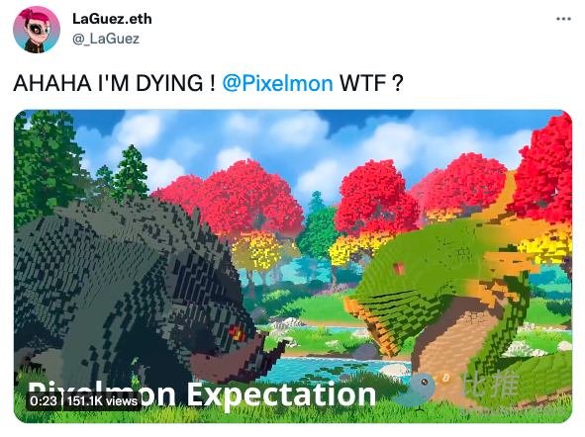Play the Pixelmon Expectation video
The width and height of the screenshot is (585, 437).
point(293,266)
